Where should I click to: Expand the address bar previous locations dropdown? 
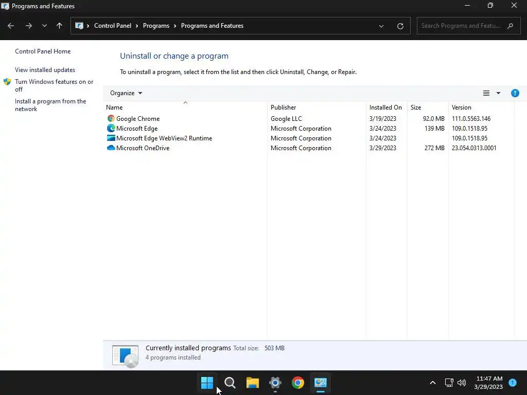coord(381,26)
